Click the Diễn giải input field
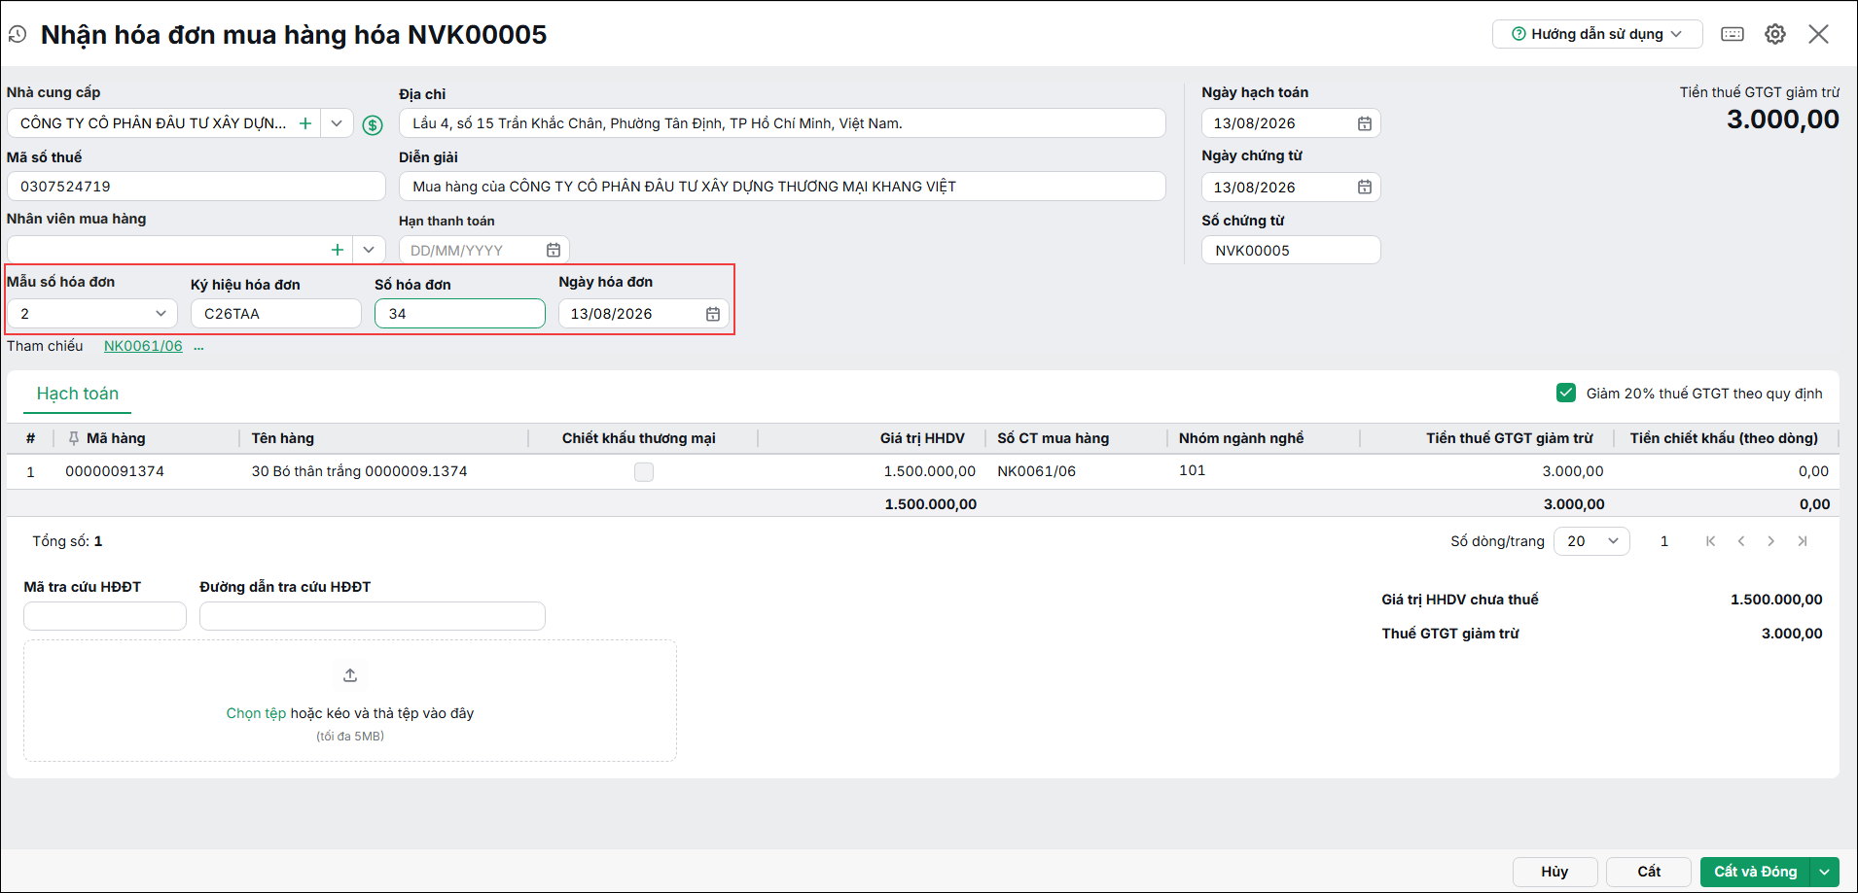This screenshot has height=893, width=1858. coord(782,187)
